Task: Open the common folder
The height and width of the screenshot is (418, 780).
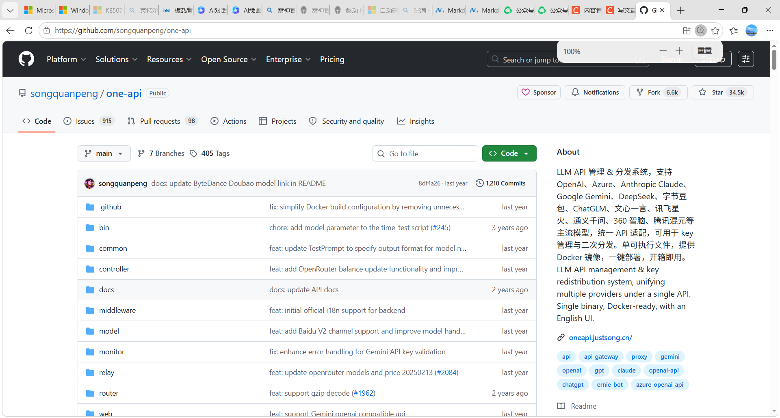Action: coord(113,248)
